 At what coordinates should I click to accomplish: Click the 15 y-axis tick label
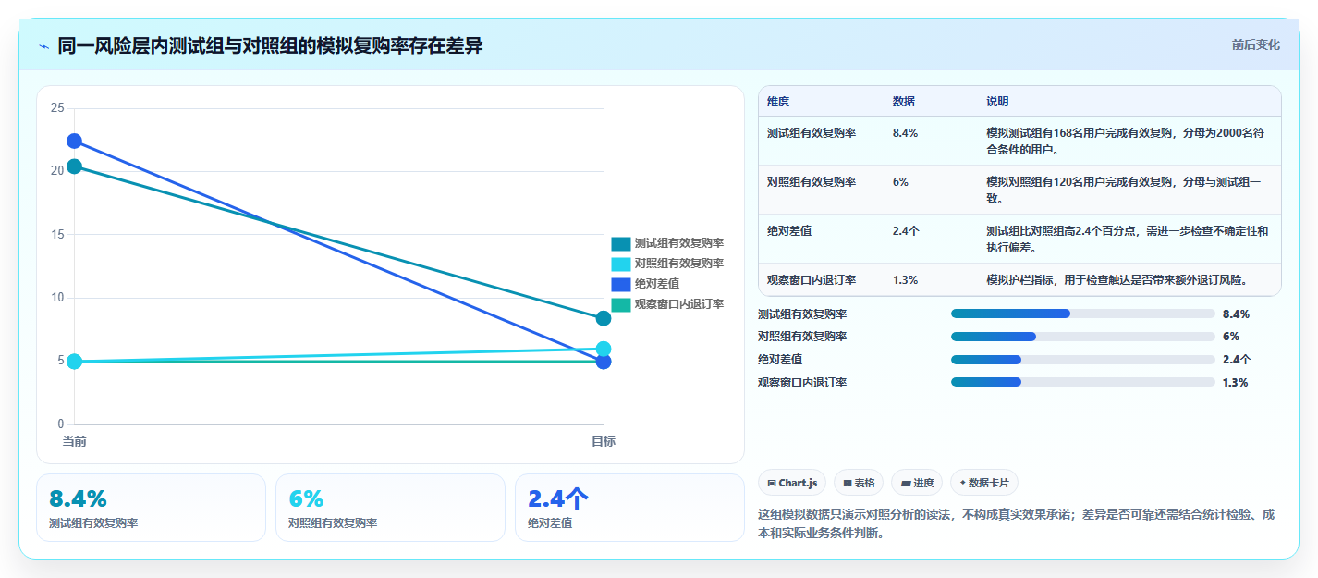57,234
